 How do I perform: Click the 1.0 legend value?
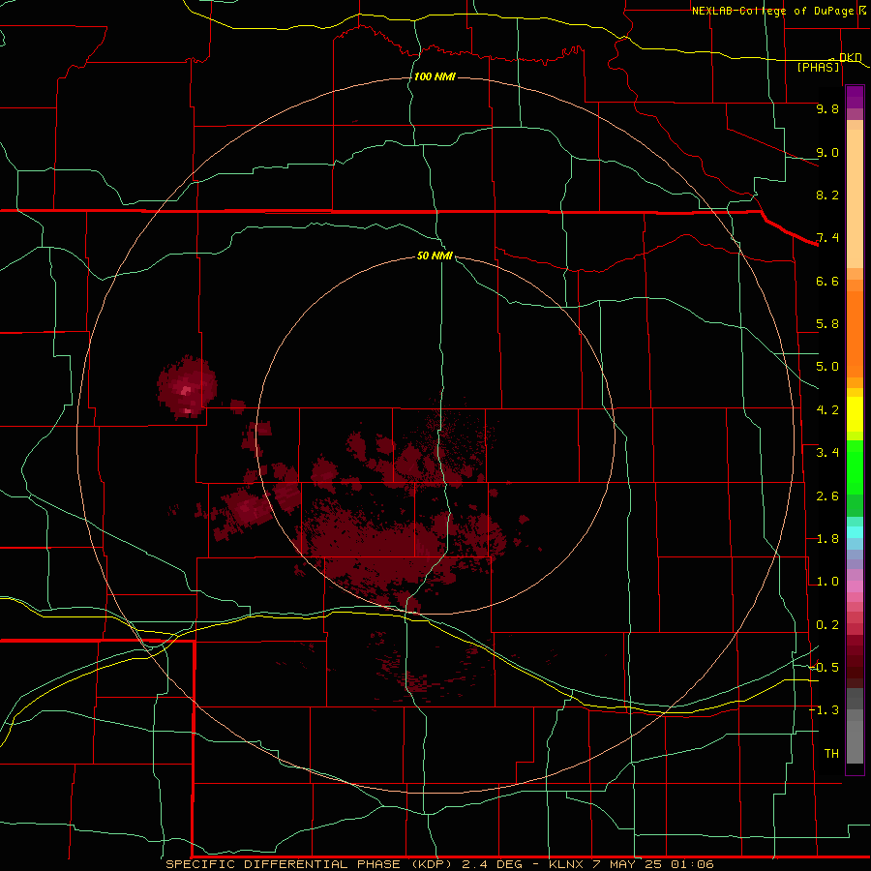(827, 582)
